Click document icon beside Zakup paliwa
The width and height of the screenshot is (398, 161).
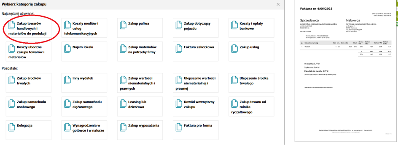[x=124, y=25]
